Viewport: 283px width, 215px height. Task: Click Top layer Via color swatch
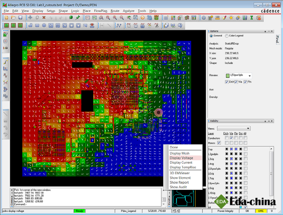231,149
